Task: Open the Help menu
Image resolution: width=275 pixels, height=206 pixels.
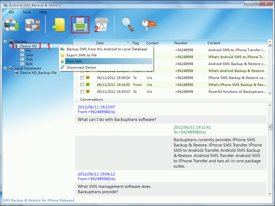Action: click(43, 12)
